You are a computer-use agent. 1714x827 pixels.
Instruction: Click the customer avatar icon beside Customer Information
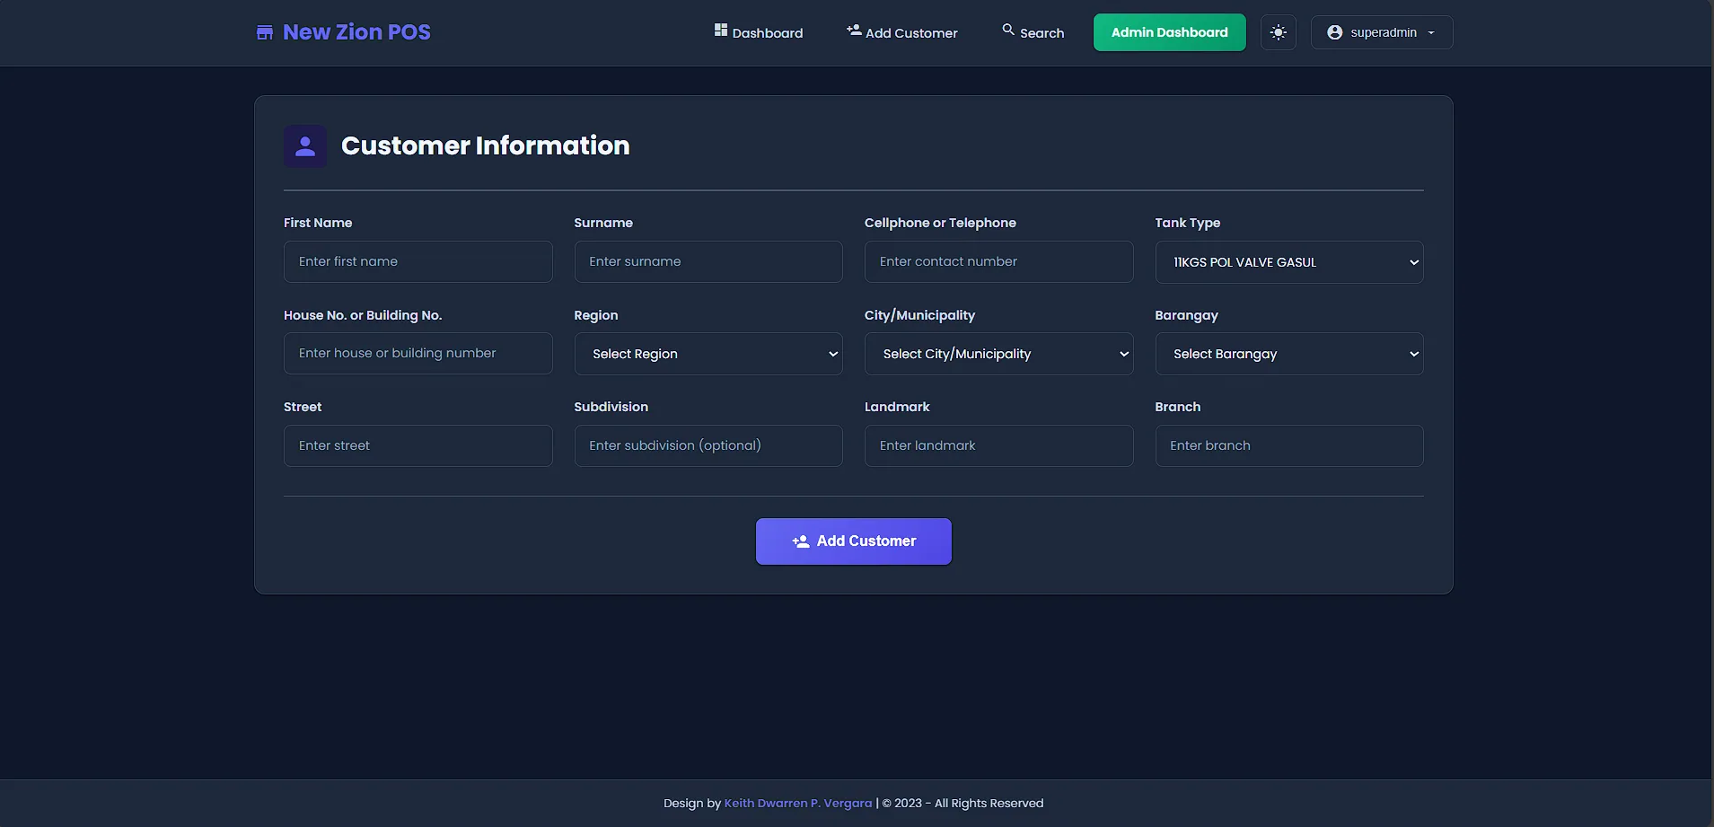(x=305, y=145)
